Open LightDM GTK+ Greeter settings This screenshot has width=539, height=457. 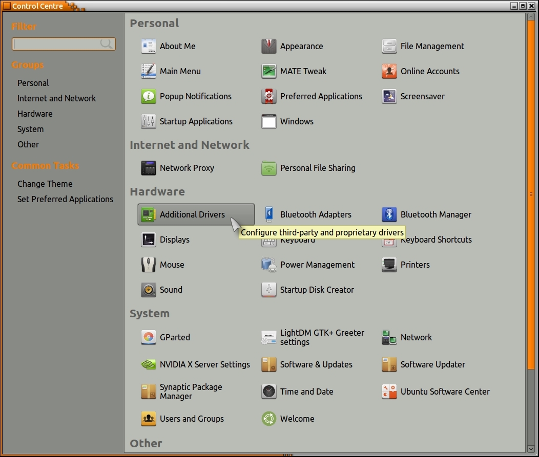[x=313, y=337]
